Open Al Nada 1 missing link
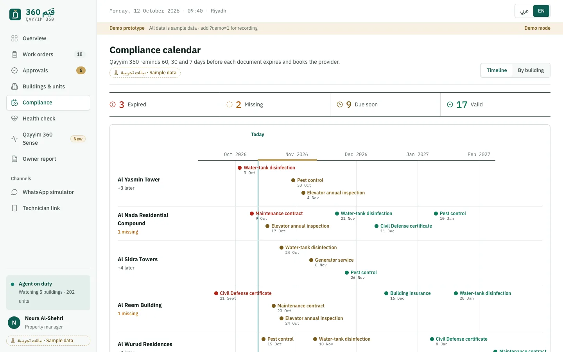This screenshot has height=352, width=563. click(x=128, y=232)
